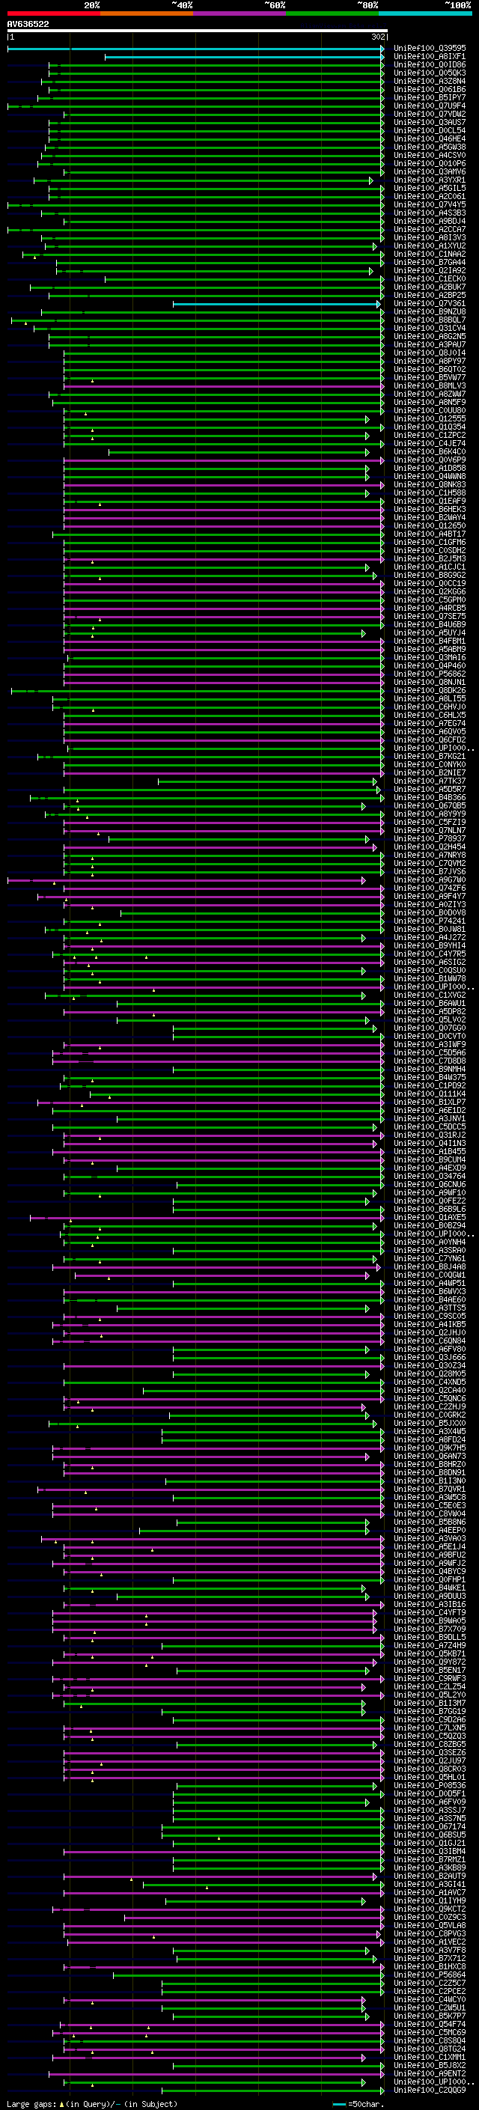479x2110 pixels.
Task: Select UniRef100_C1NAA2 label
Action: [x=430, y=254]
